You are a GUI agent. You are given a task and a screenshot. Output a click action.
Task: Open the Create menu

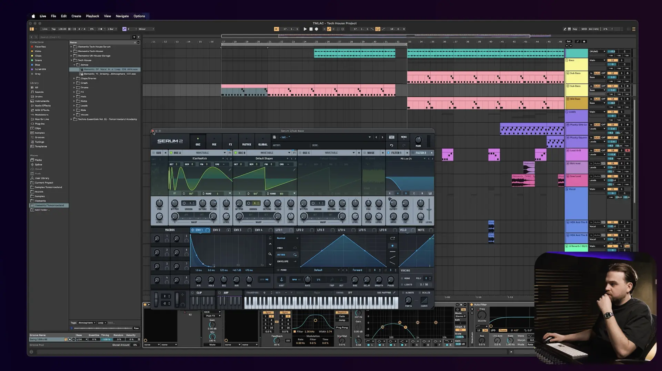[76, 16]
